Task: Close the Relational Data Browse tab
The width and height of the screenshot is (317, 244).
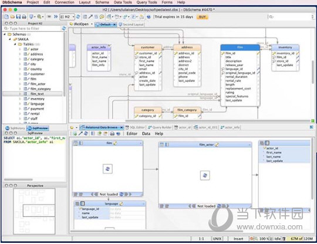Action: 122,127
